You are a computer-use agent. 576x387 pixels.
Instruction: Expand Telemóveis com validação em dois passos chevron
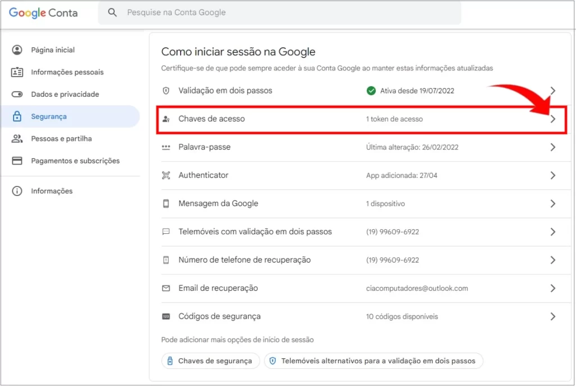(553, 232)
